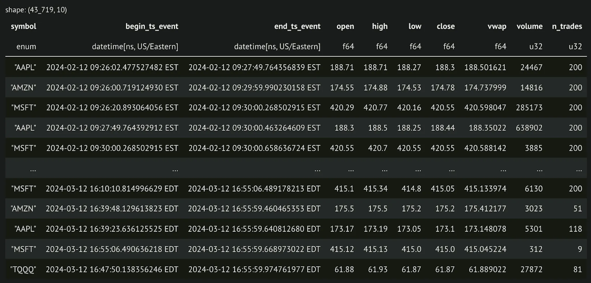This screenshot has height=283, width=591.
Task: Select vwap value 175.412177
Action: tap(485, 208)
